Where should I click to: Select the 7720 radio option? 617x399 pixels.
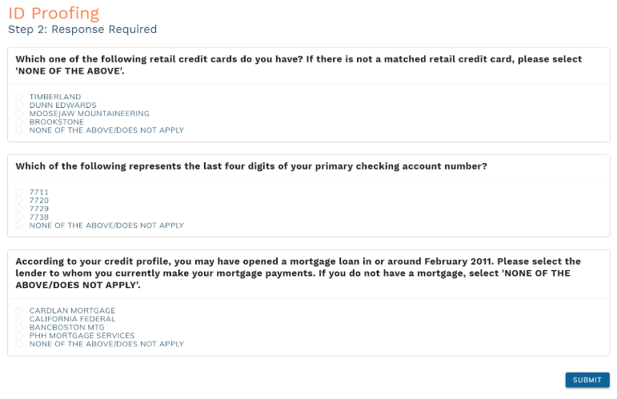coord(19,201)
